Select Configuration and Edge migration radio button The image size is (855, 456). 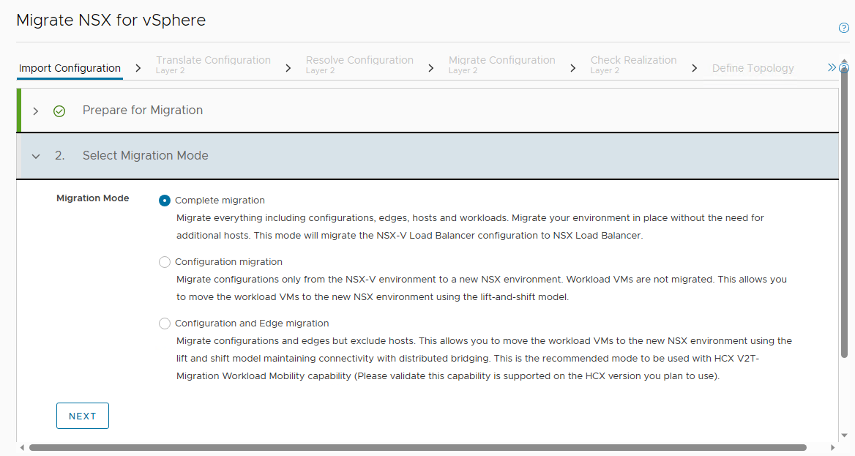pos(164,324)
